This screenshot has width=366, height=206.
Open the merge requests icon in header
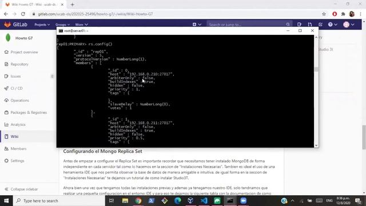[310, 24]
